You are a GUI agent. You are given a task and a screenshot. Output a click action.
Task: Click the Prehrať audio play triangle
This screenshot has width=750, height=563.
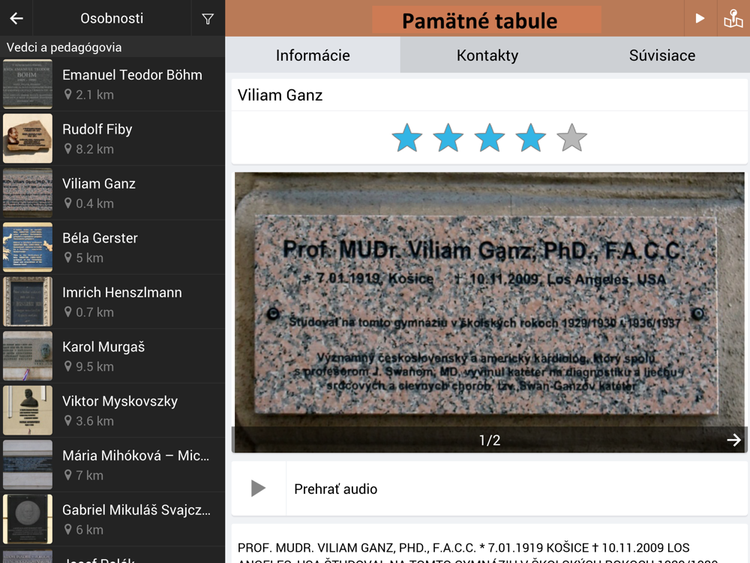pyautogui.click(x=258, y=489)
